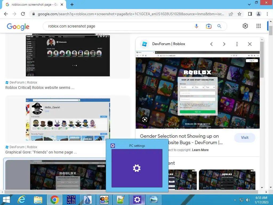Click the taskbar clock 6:53 AM
Image resolution: width=273 pixels, height=205 pixels.
pyautogui.click(x=261, y=200)
